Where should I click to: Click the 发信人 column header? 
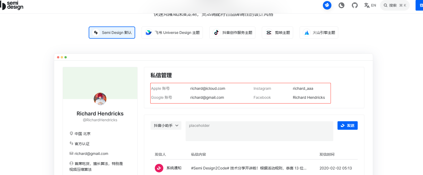(x=160, y=154)
